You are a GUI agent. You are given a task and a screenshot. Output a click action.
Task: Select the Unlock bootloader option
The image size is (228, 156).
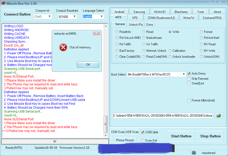coord(170,57)
